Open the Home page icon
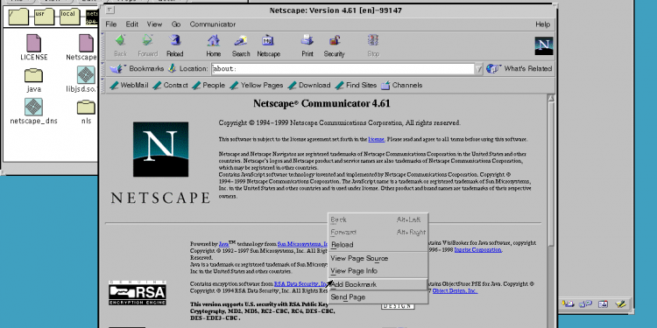657x328 pixels. click(x=214, y=40)
